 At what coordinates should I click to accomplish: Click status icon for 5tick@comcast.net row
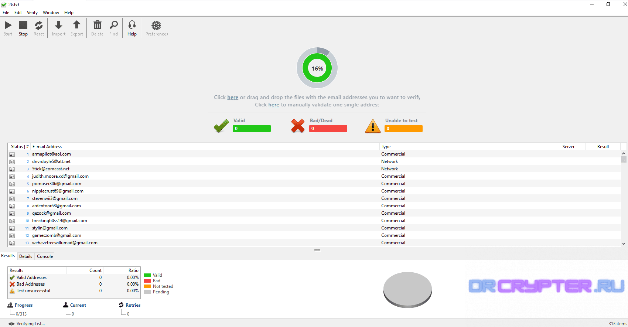[12, 169]
